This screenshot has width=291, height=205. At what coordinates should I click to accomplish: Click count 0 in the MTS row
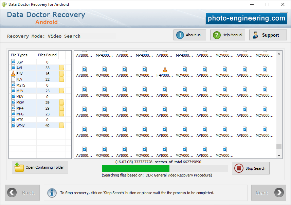pos(47,120)
